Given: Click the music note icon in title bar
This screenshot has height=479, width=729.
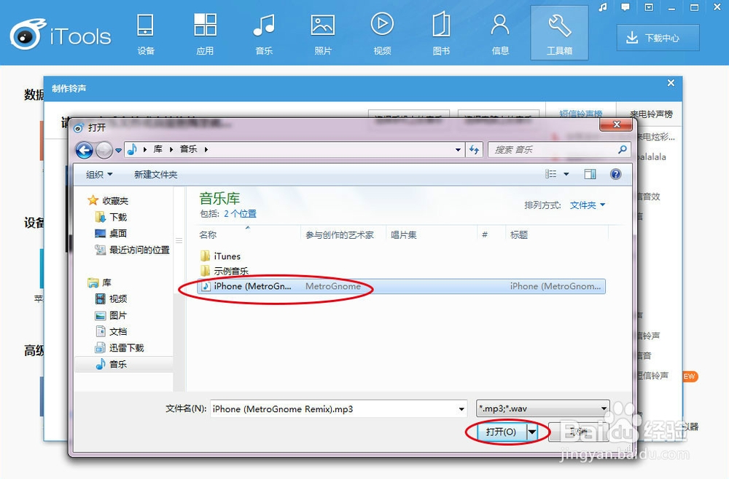Looking at the screenshot, I should (603, 7).
